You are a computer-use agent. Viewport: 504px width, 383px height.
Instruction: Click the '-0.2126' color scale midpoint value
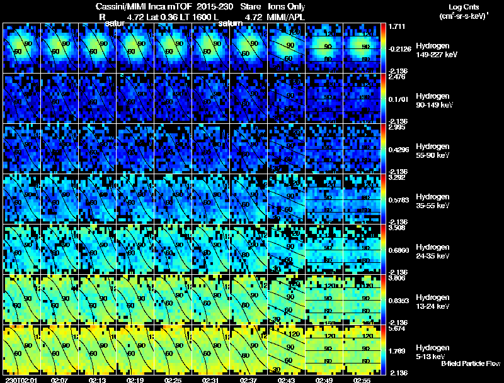(399, 49)
